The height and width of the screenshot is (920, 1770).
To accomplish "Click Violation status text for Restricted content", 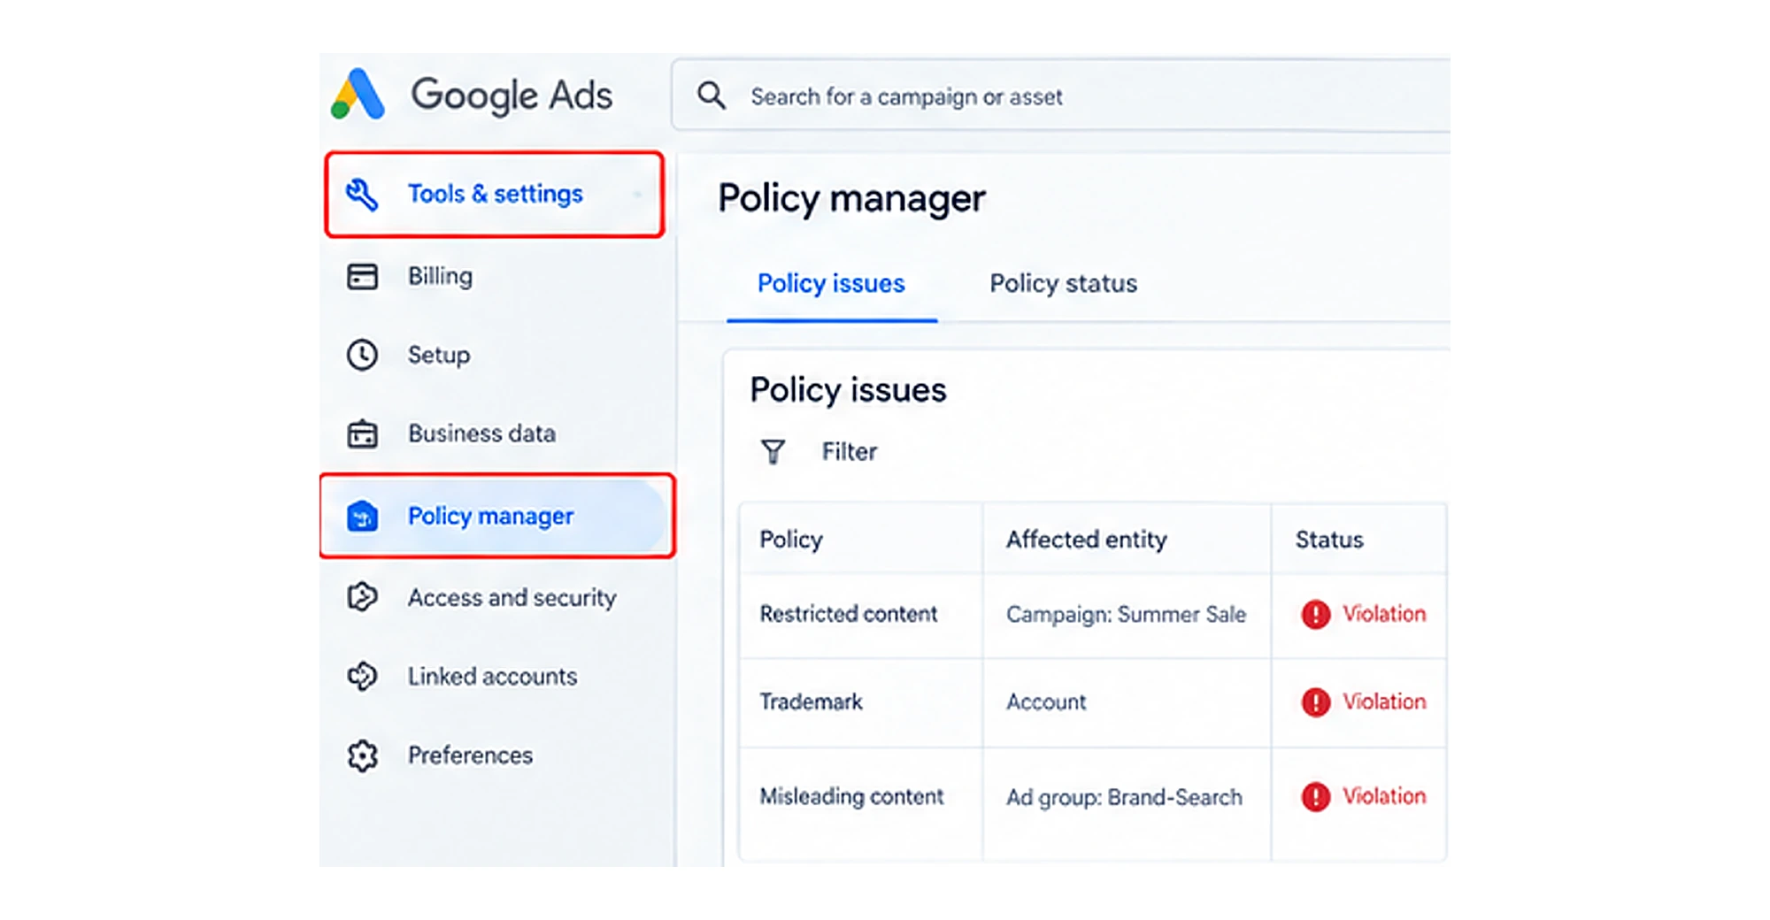I will click(1384, 614).
